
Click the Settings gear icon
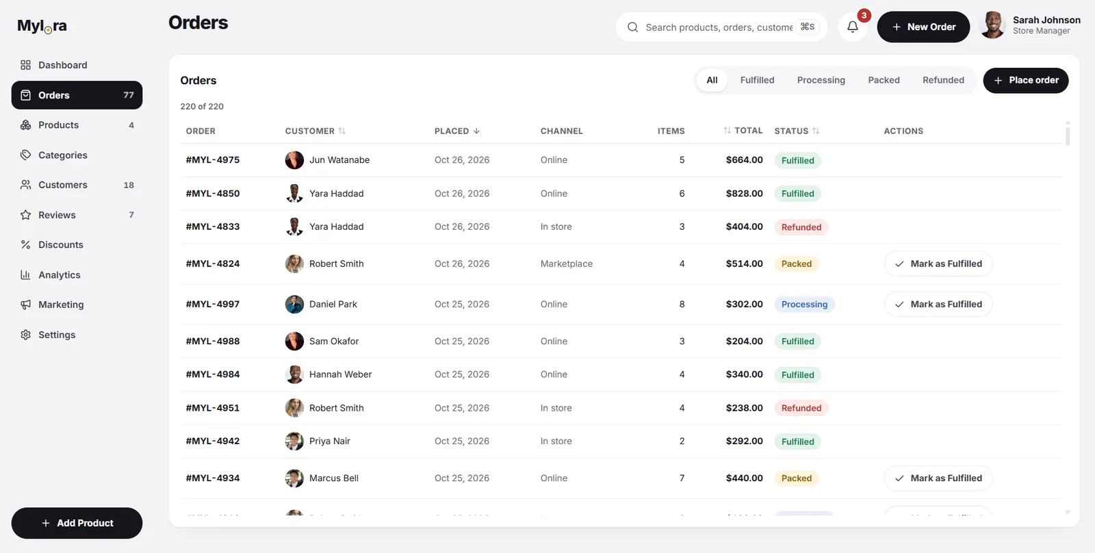tap(25, 335)
